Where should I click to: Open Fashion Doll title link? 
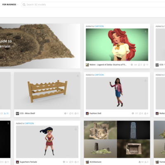[95, 113]
